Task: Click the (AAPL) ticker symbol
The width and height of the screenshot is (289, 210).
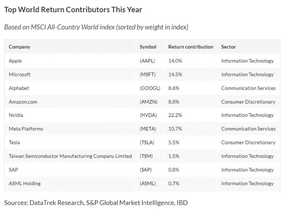Action: point(147,61)
